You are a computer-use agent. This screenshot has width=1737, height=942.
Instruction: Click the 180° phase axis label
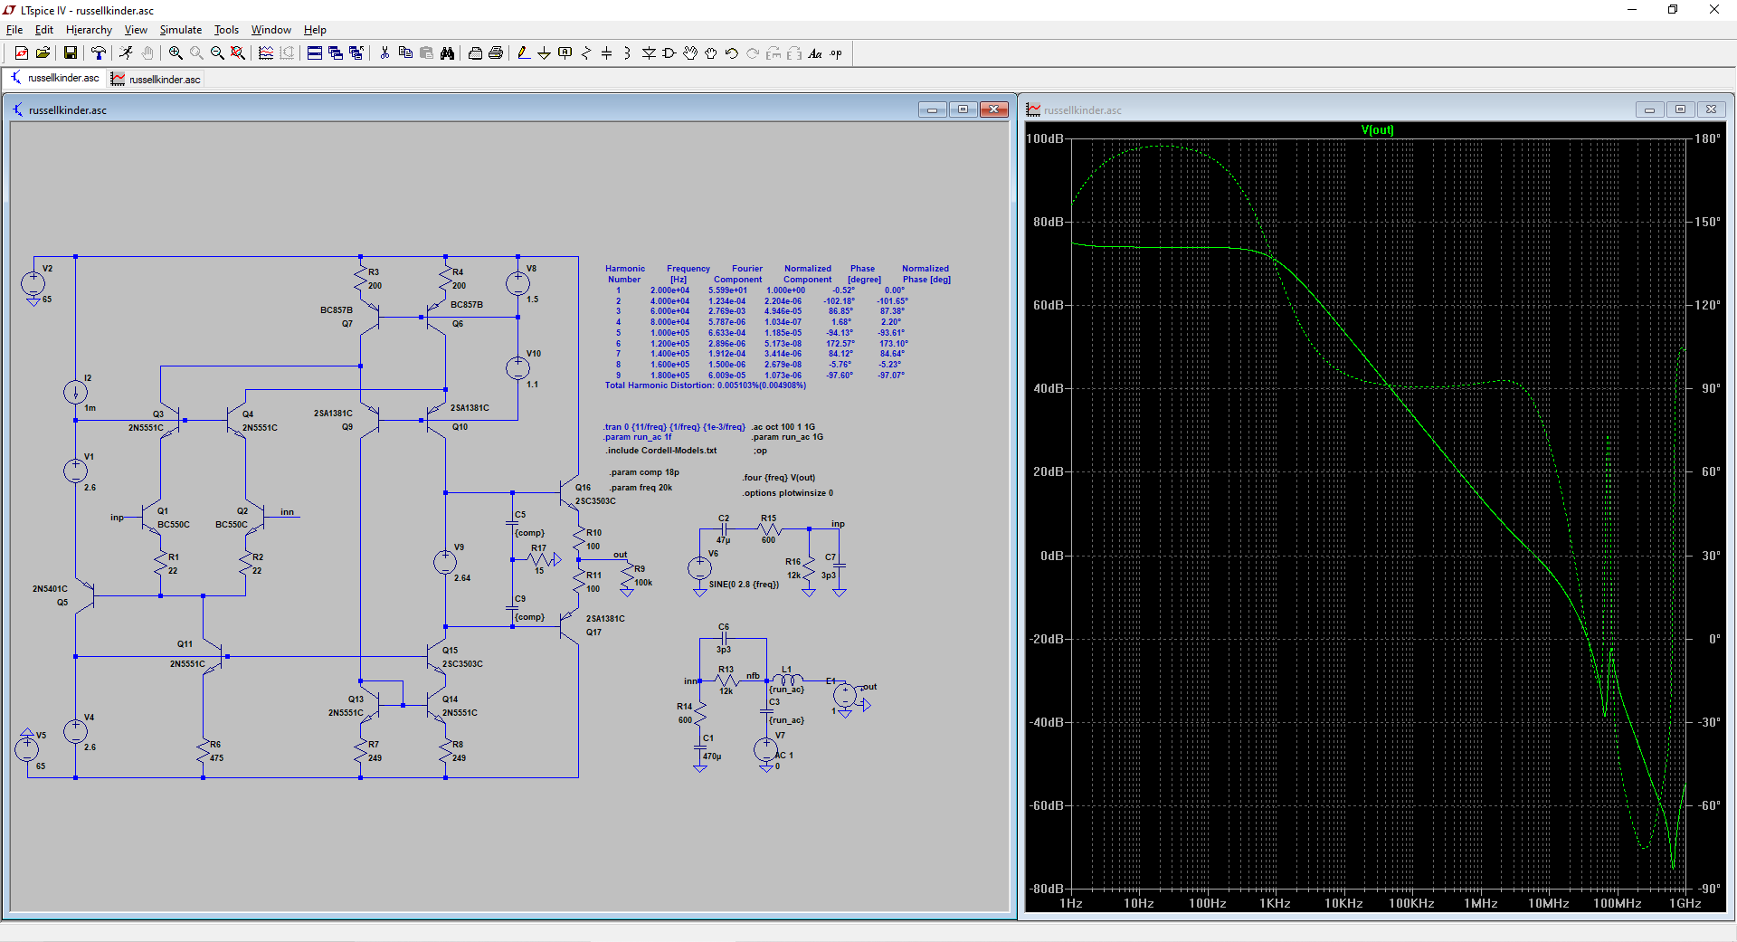point(1708,138)
